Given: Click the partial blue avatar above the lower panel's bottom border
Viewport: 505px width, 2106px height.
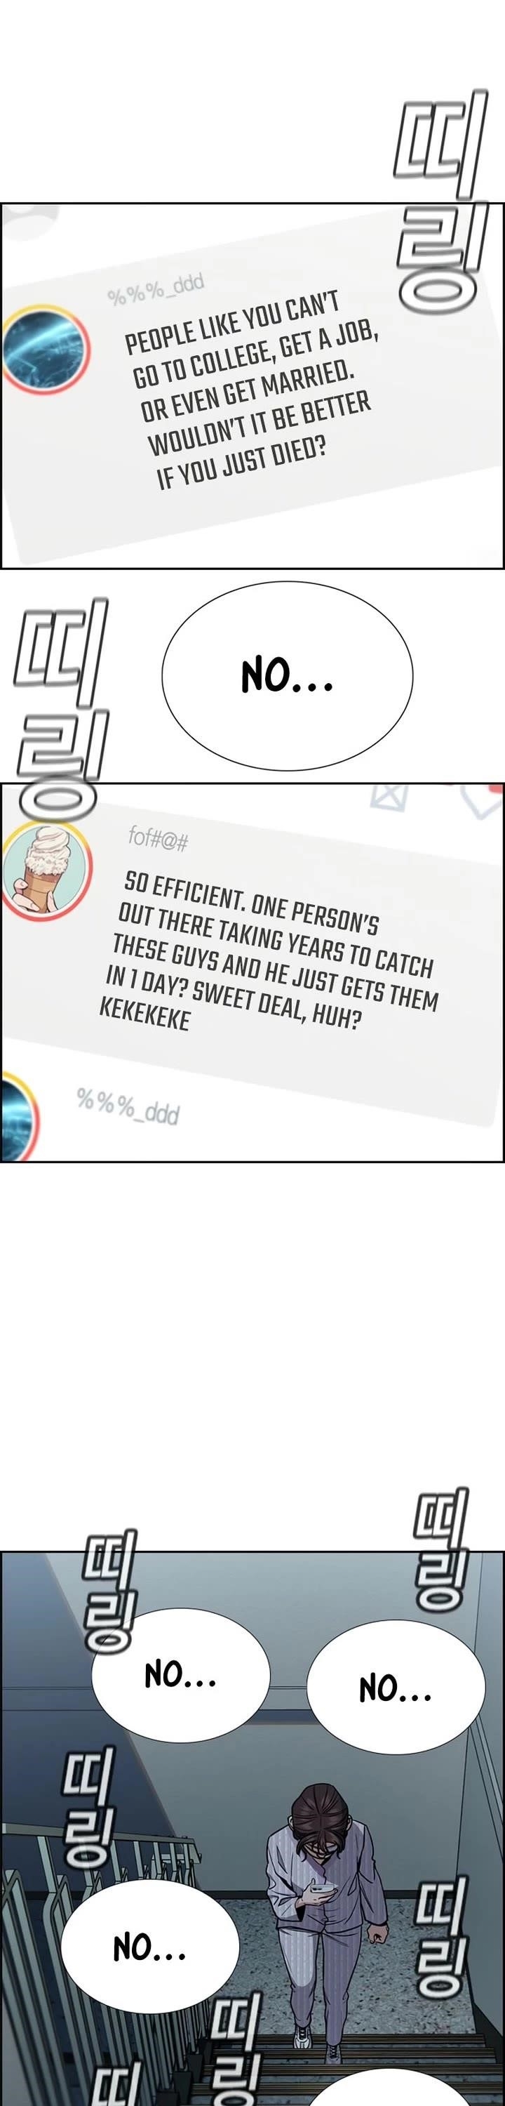Looking at the screenshot, I should click(20, 1118).
